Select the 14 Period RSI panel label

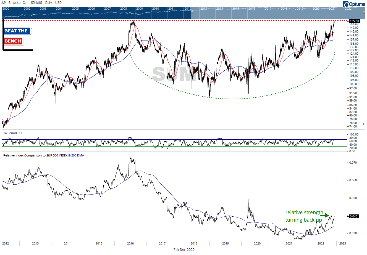[13, 133]
